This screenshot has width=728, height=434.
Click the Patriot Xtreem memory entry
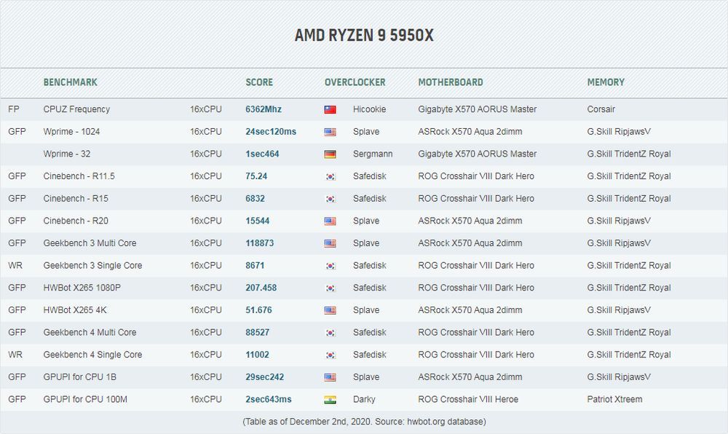coord(614,399)
